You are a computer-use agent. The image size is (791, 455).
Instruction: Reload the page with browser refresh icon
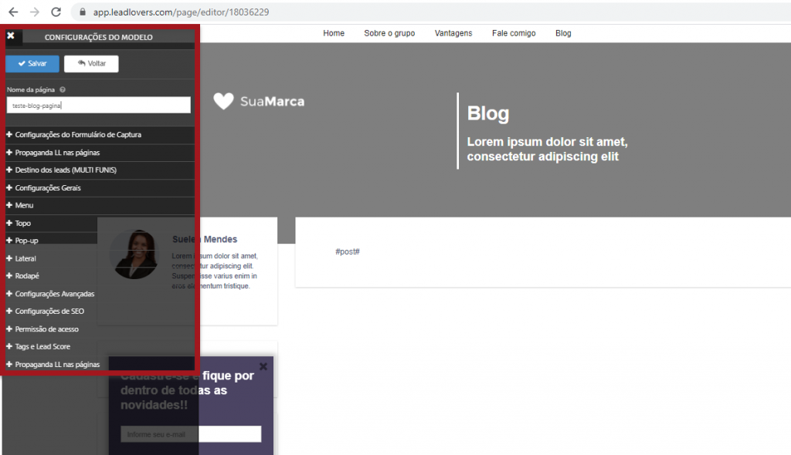(x=56, y=12)
